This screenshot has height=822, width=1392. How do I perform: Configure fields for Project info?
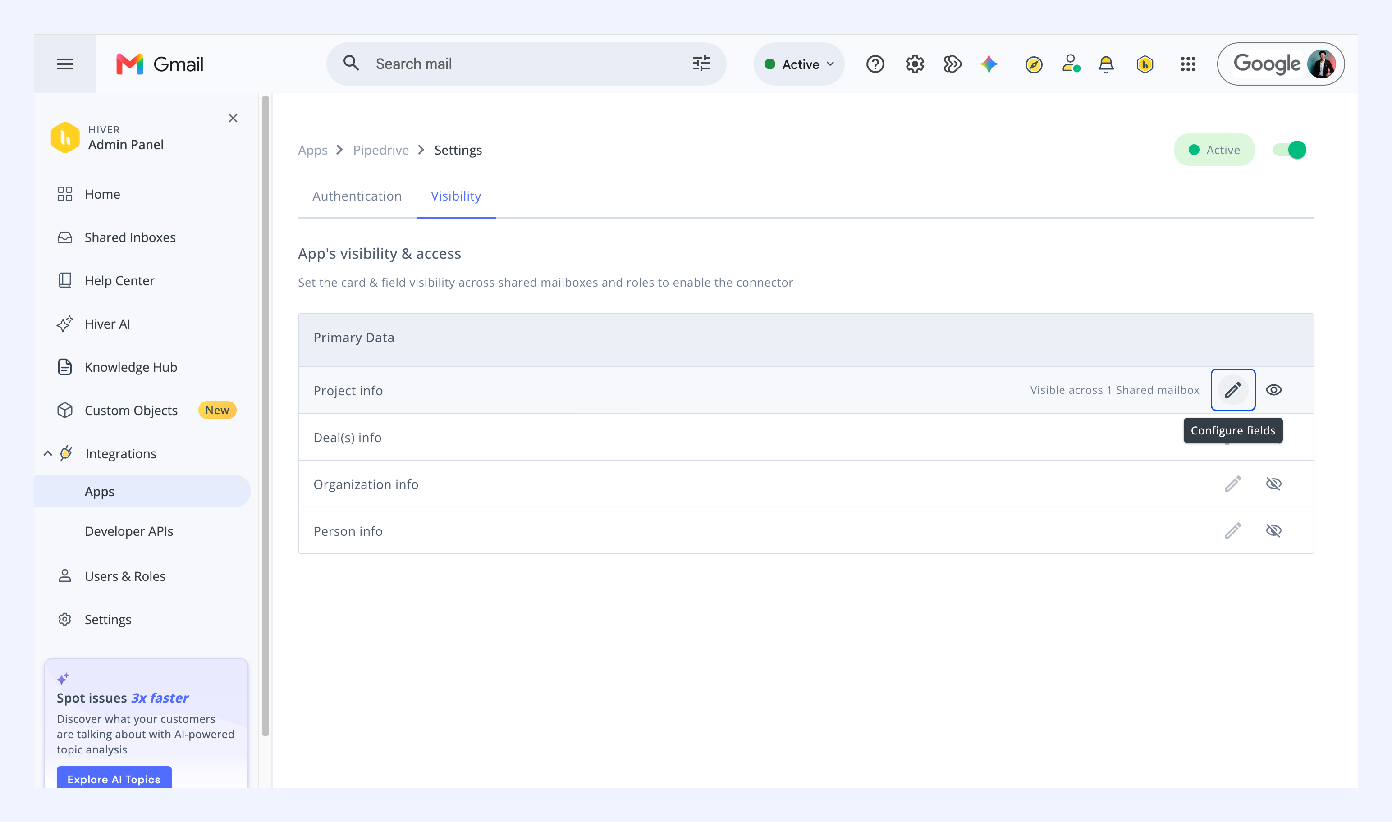tap(1233, 390)
